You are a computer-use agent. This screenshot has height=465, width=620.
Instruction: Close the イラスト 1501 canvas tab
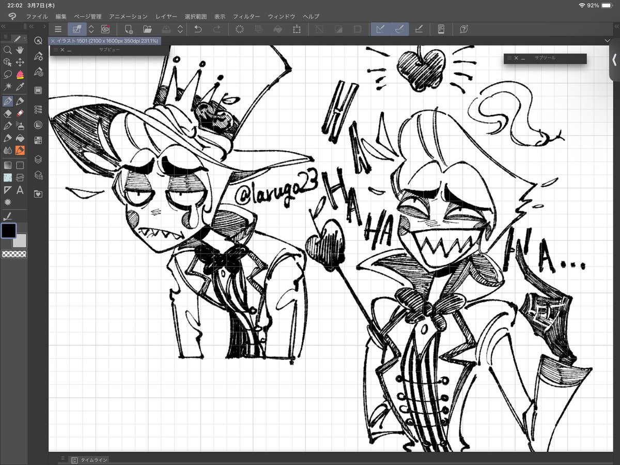pyautogui.click(x=53, y=40)
